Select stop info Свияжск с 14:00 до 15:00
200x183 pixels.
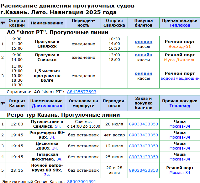83,124
